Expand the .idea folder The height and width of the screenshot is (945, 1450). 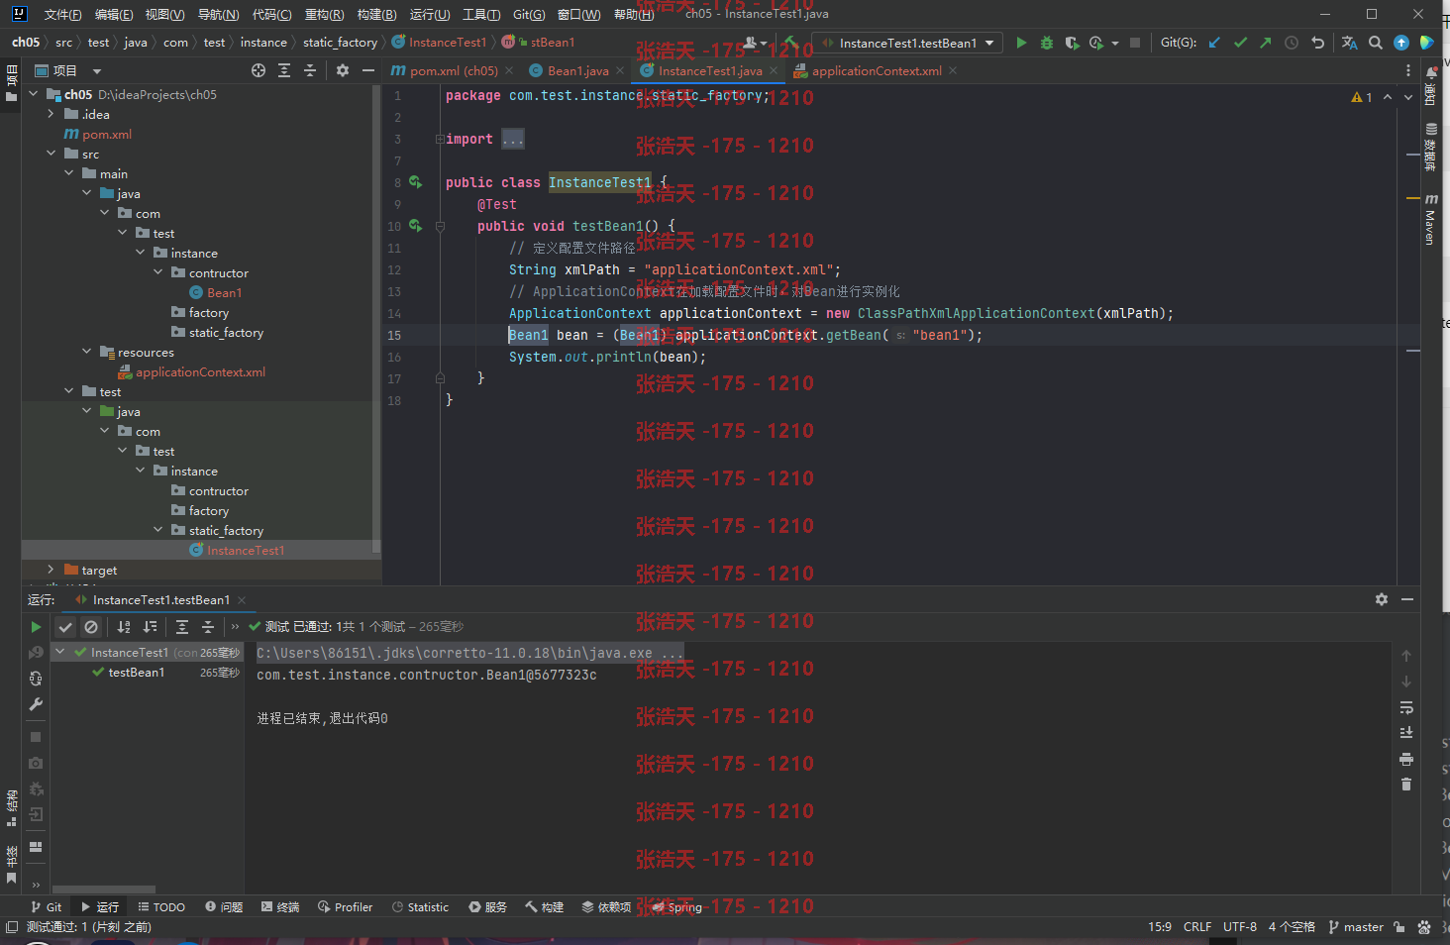coord(52,114)
